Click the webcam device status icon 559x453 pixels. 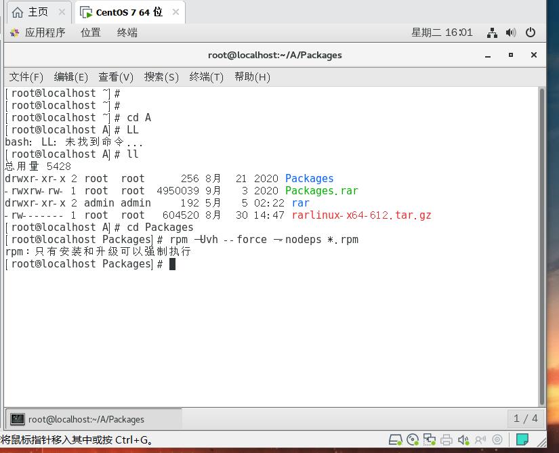pos(497,440)
